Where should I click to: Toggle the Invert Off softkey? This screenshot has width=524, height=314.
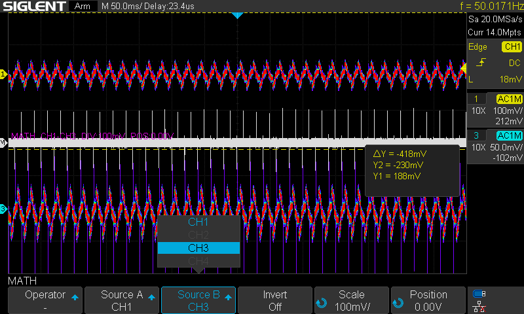tap(275, 300)
